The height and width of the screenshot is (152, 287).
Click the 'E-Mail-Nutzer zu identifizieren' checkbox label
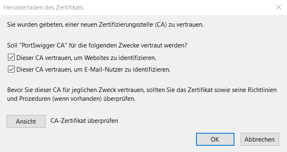point(93,70)
